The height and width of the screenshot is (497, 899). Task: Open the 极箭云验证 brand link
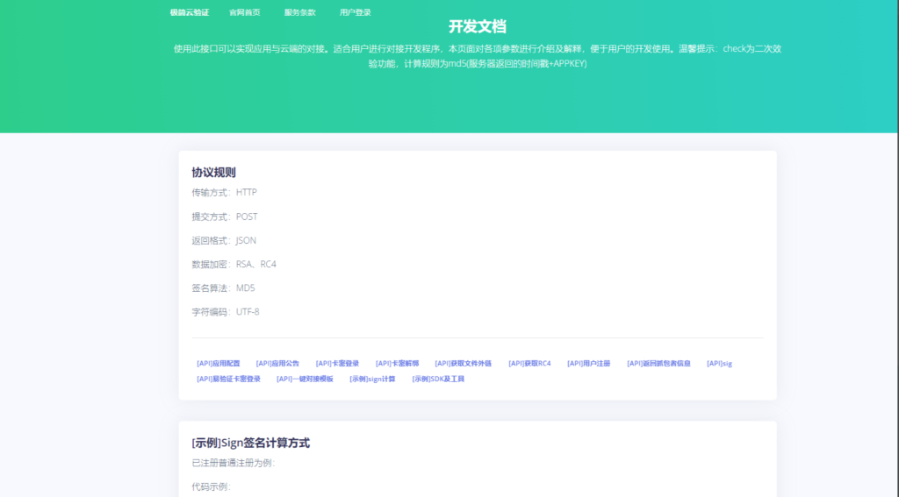point(190,12)
